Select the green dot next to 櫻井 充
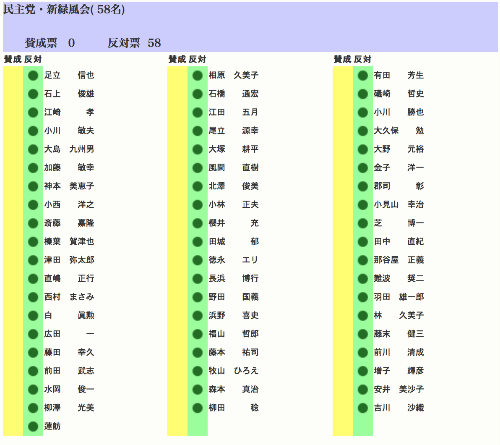This screenshot has height=445, width=500. point(198,223)
